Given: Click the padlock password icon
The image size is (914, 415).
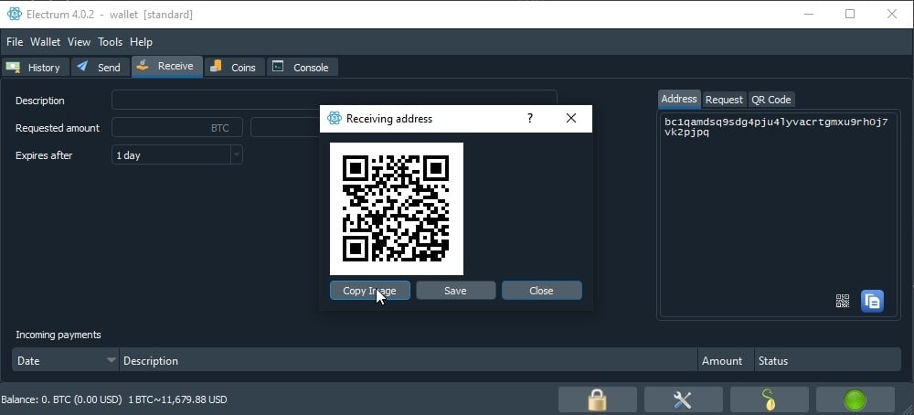Looking at the screenshot, I should [597, 399].
